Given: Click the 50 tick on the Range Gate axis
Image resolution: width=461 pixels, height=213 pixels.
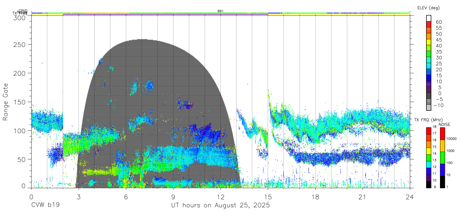Looking at the screenshot, I should 22,159.
